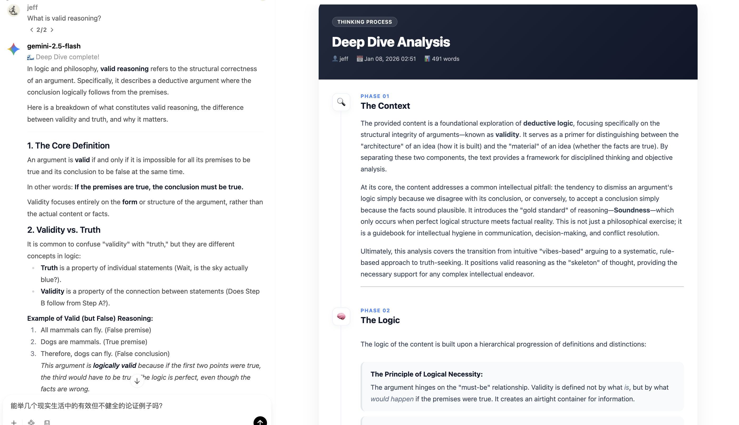739x425 pixels.
Task: Click the plus attachment icon
Action: 14,422
